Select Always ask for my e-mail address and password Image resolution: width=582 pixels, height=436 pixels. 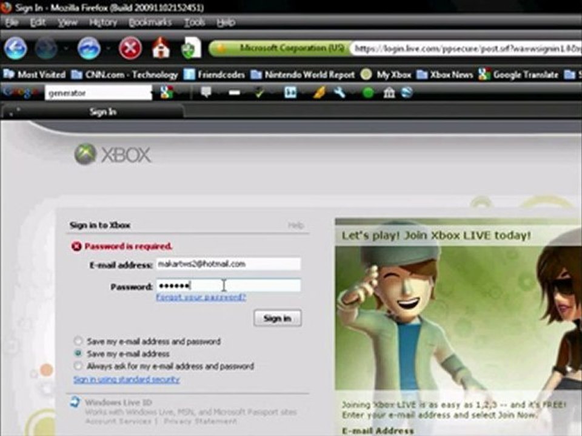[78, 366]
